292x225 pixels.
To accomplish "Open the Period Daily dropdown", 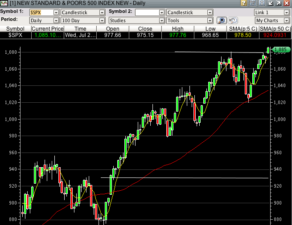I will [56, 20].
